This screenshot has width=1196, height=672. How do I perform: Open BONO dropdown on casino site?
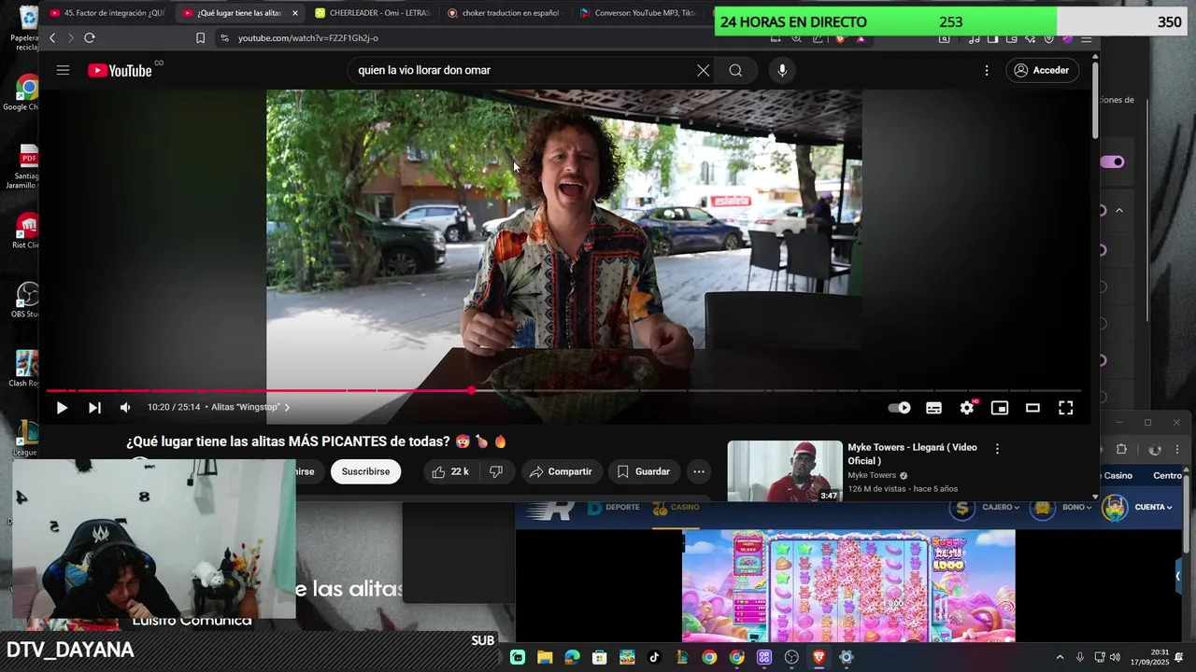click(1076, 507)
